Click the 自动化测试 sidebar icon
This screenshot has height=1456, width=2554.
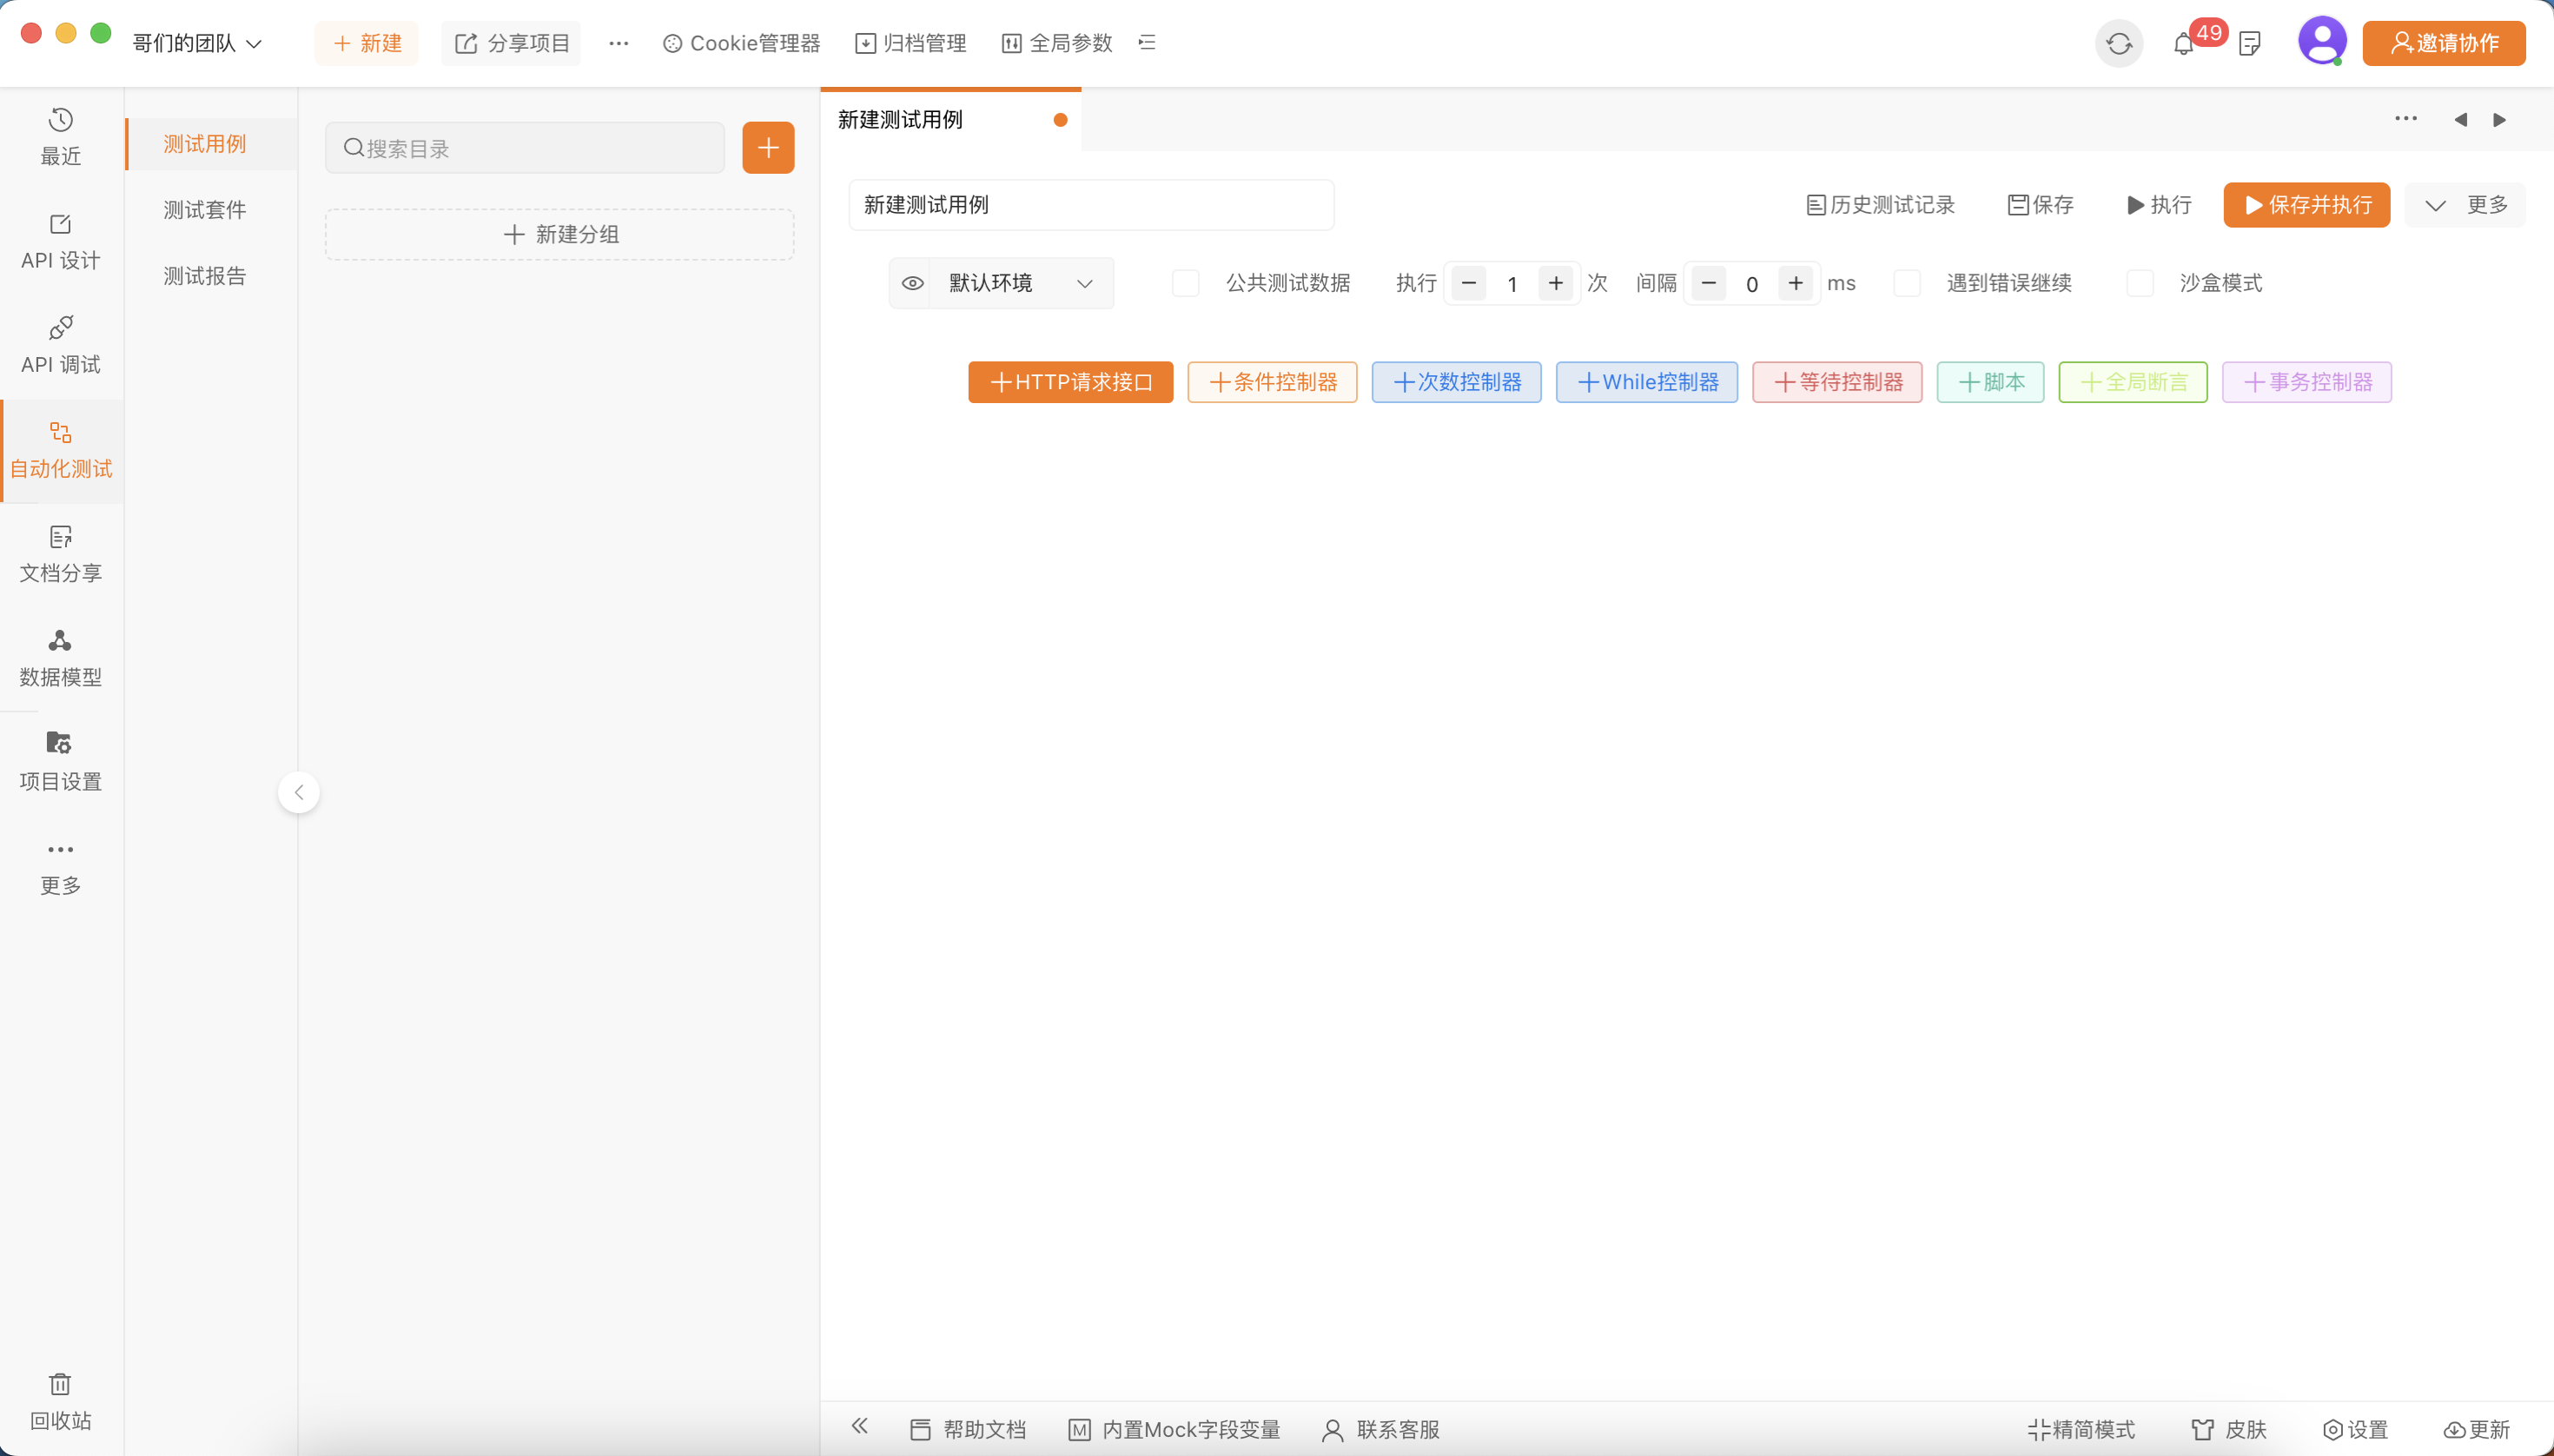coord(60,447)
